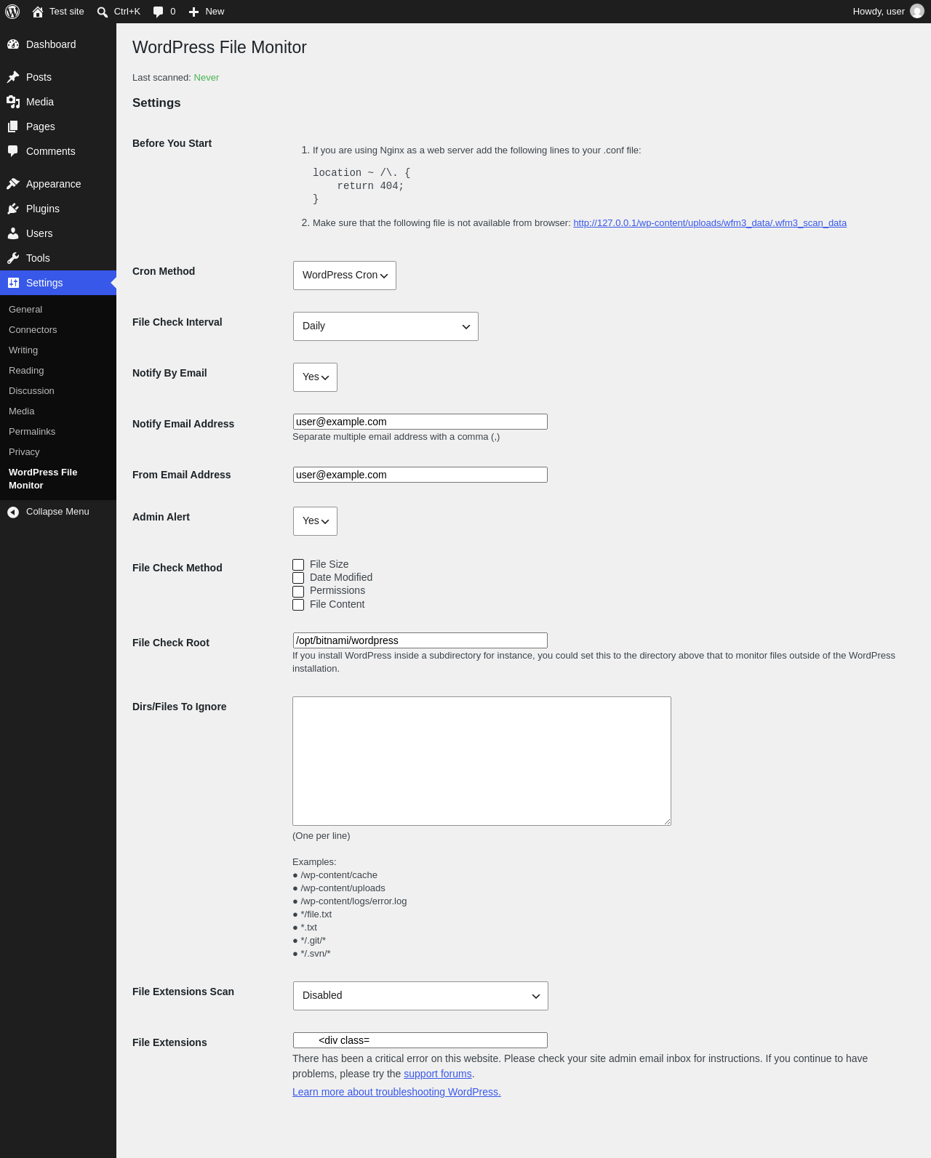Open the Admin Alert dropdown

click(x=315, y=521)
